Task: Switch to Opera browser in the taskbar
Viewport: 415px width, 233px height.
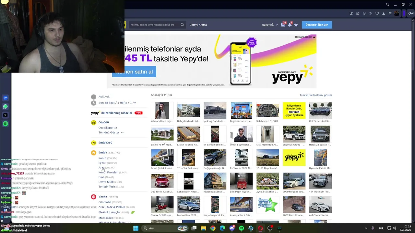Action: [260, 228]
